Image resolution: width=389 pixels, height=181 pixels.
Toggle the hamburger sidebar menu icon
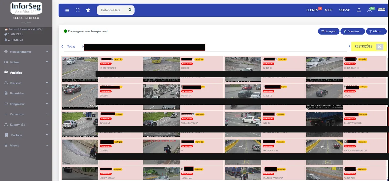(x=67, y=10)
